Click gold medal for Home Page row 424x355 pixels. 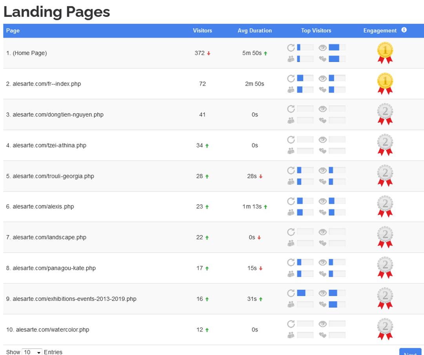pos(385,53)
